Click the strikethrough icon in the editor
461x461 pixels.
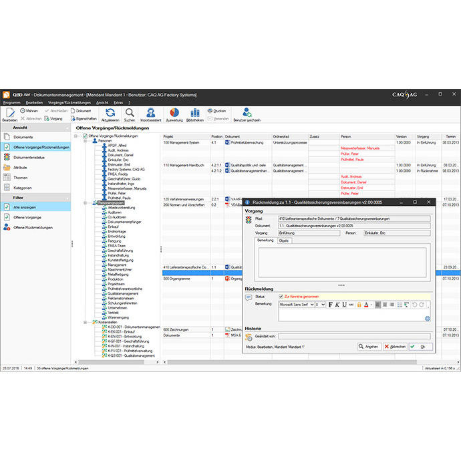coord(351,305)
